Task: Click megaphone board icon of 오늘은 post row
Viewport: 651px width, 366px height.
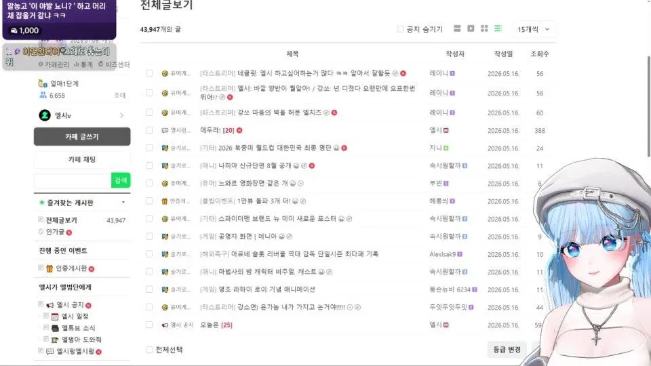Action: (x=165, y=325)
